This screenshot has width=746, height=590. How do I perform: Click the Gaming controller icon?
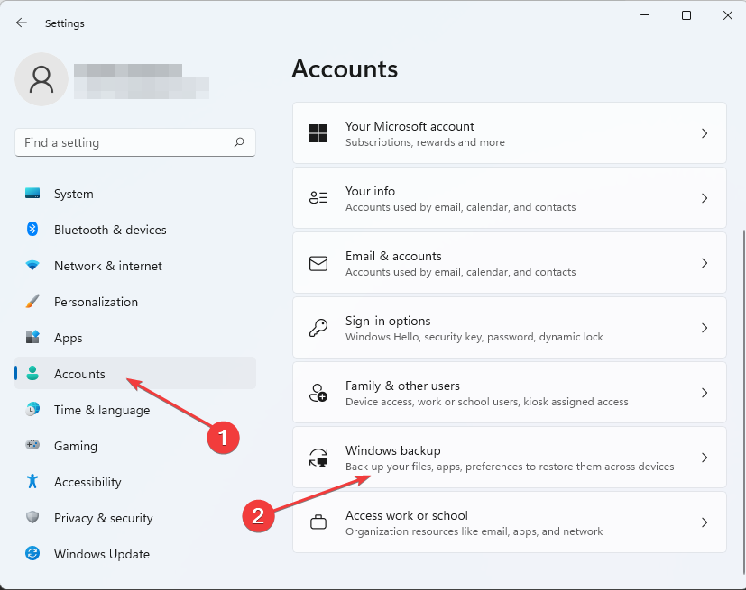click(x=32, y=446)
